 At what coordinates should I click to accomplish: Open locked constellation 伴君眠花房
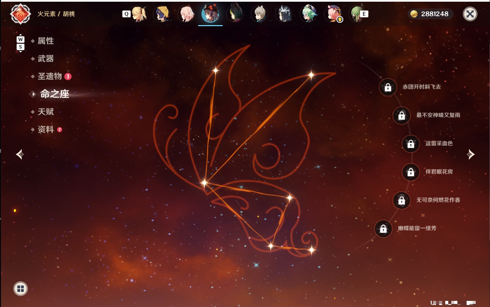411,172
